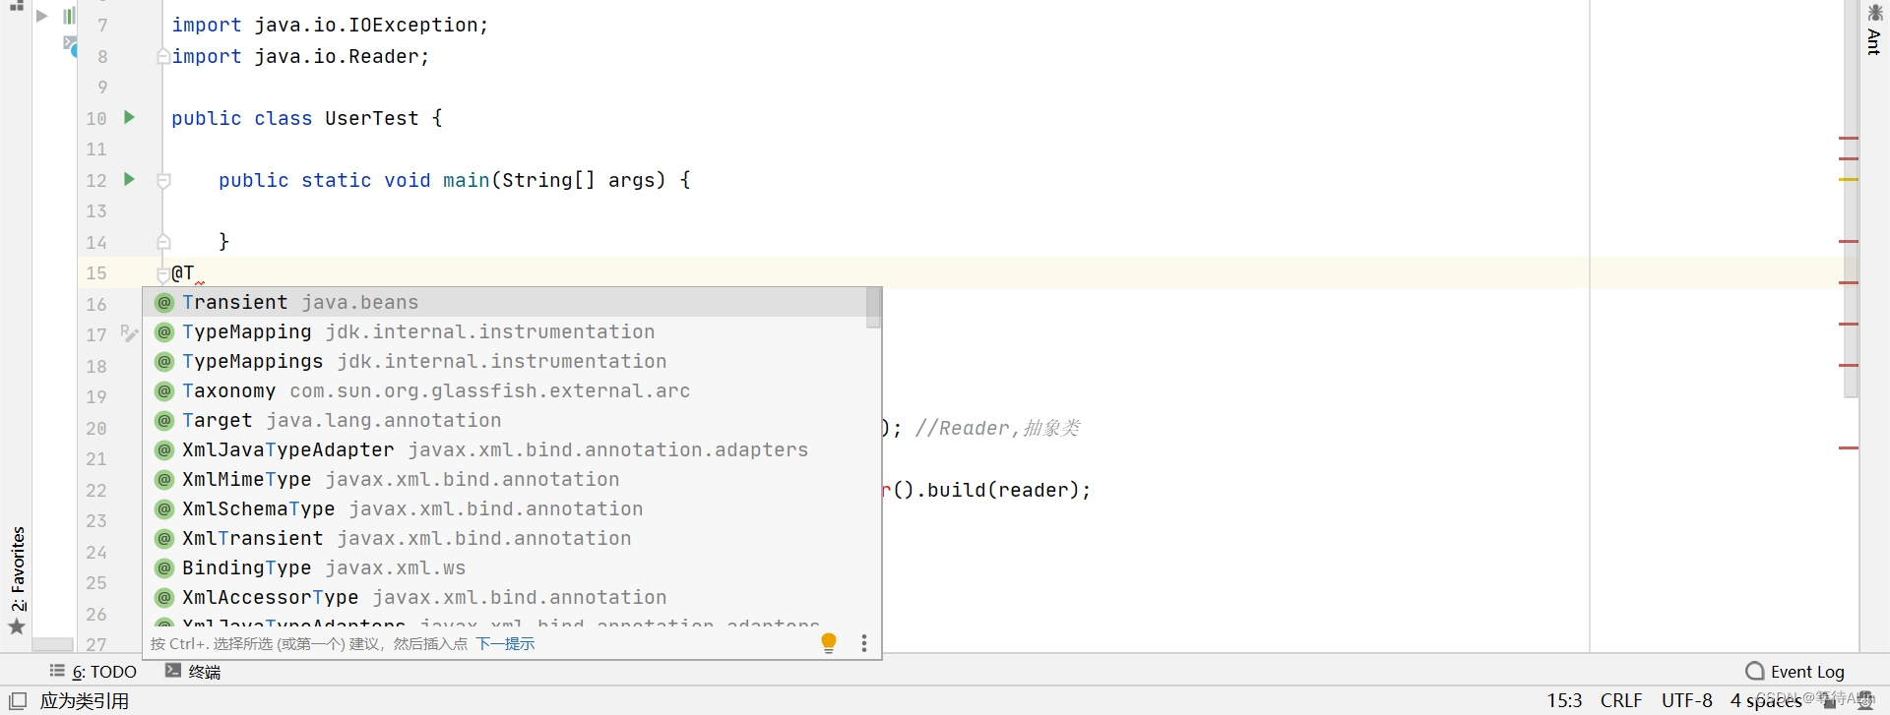Click the run arrow in left tool strip
1890x715 pixels.
coord(42,16)
